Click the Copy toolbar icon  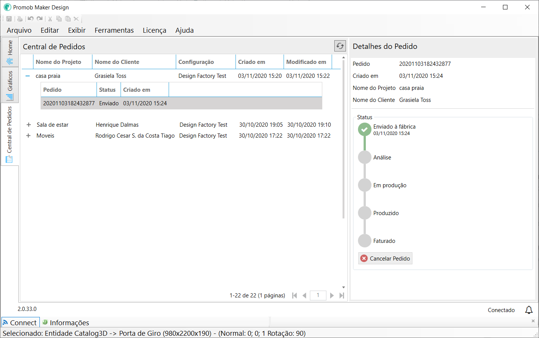click(59, 19)
